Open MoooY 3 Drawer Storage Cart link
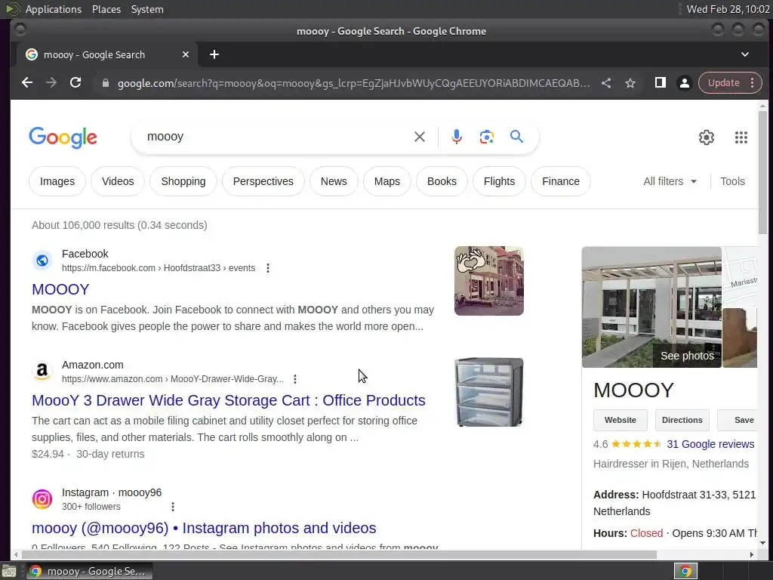 (228, 400)
